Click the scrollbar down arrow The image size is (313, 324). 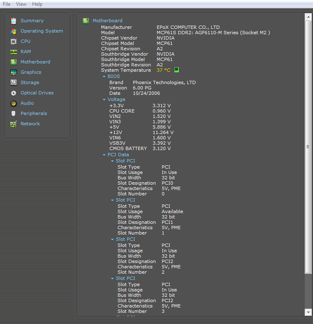[308, 312]
